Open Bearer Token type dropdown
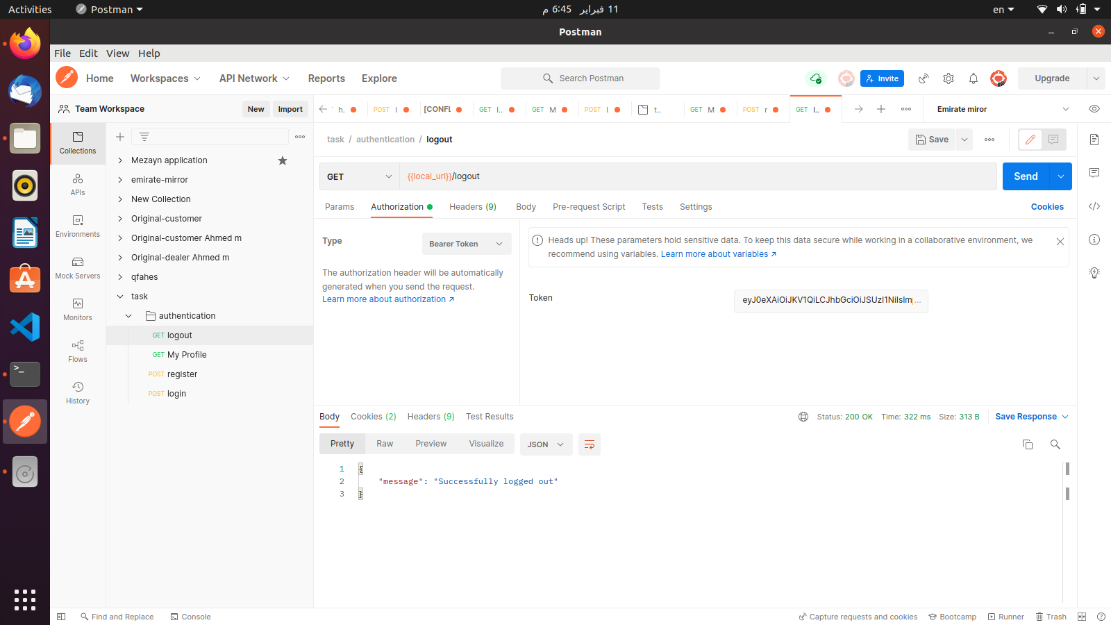1111x625 pixels. pyautogui.click(x=467, y=244)
